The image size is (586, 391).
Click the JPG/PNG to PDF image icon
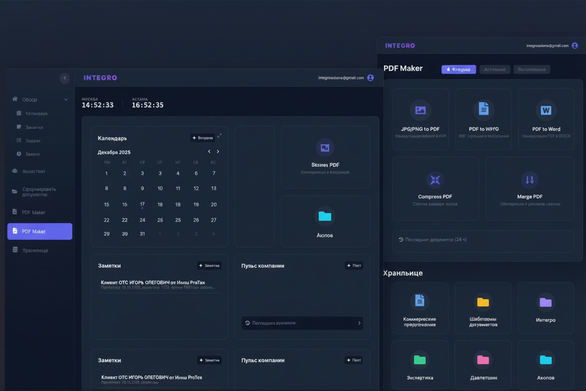coord(420,110)
